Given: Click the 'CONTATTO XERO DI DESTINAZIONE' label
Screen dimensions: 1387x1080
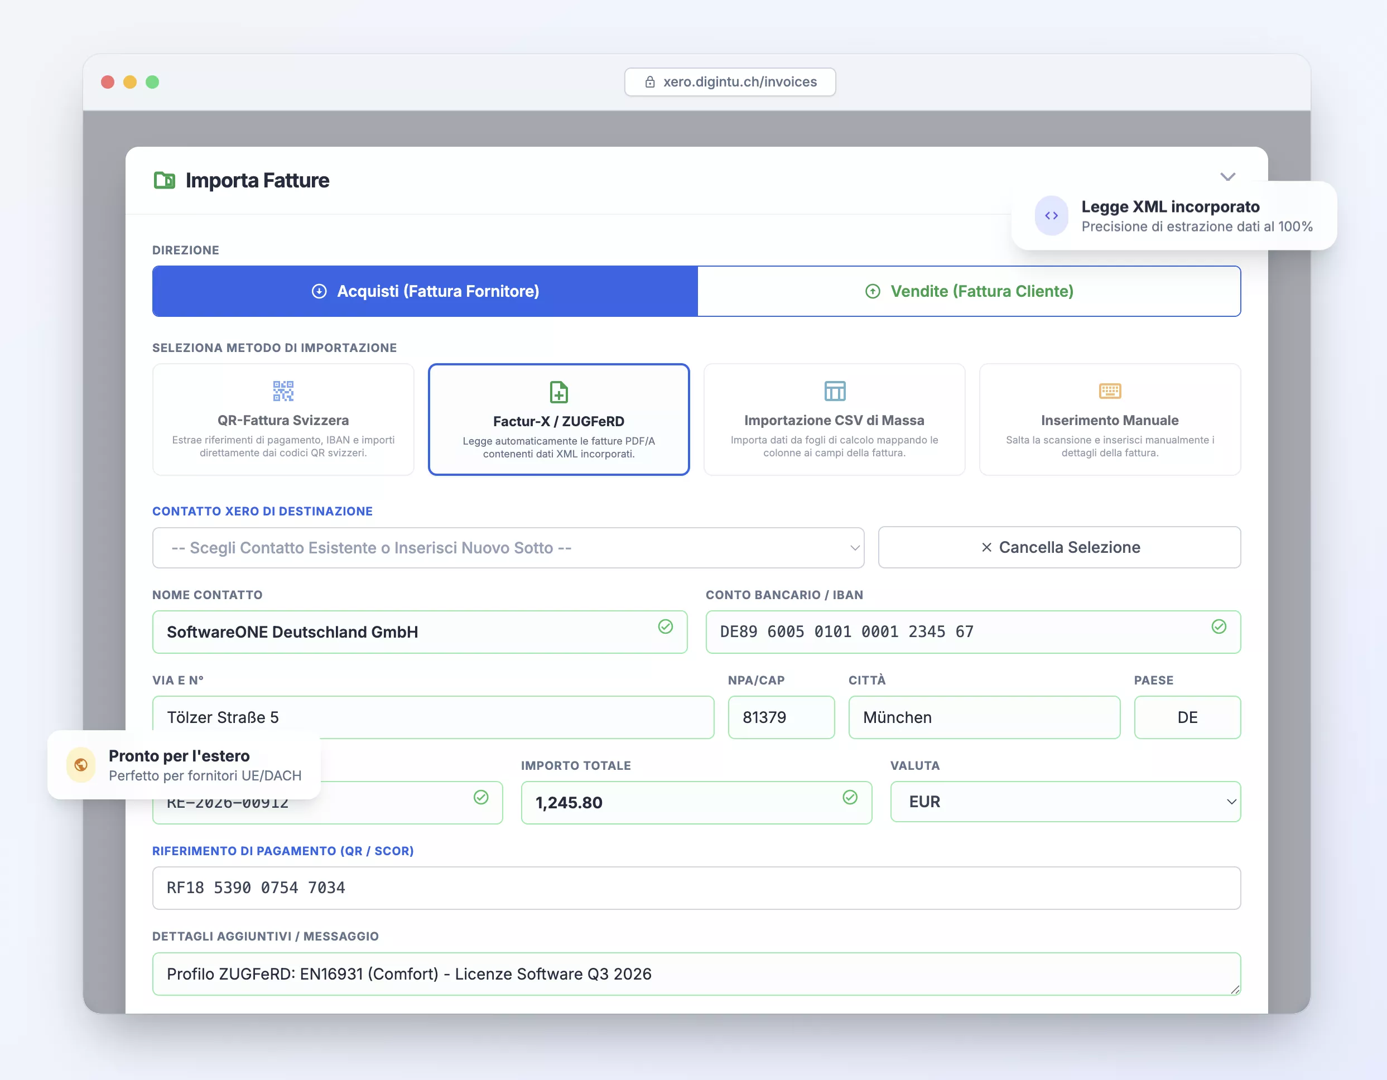Looking at the screenshot, I should coord(262,511).
